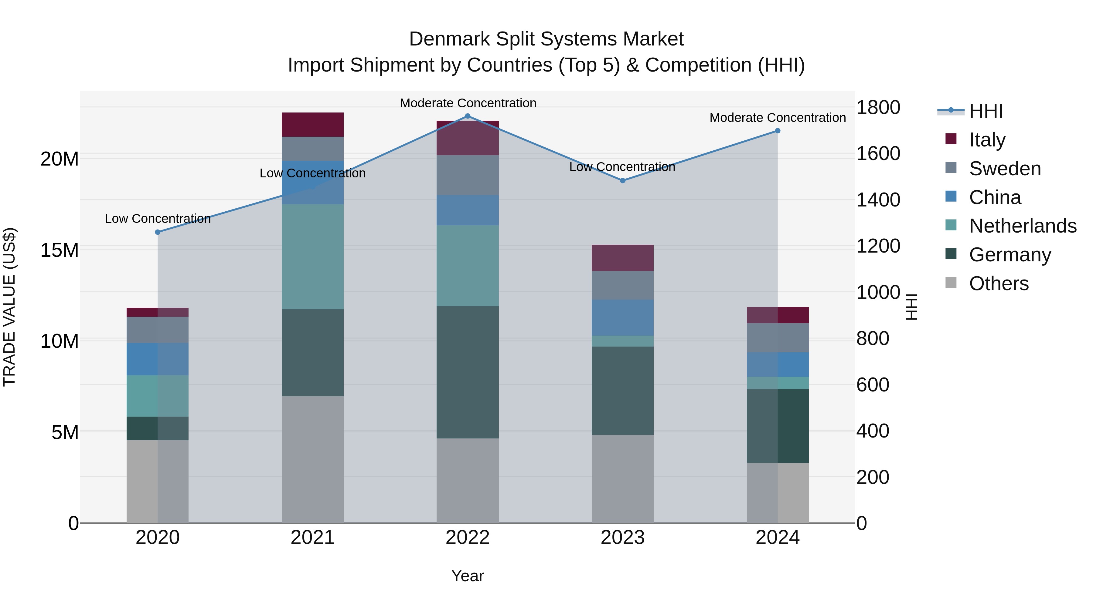Toggle the Sweden legend entry
The image size is (1093, 614).
(993, 168)
